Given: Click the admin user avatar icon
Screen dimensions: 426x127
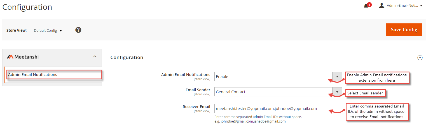Looking at the screenshot, I should click(x=381, y=5).
